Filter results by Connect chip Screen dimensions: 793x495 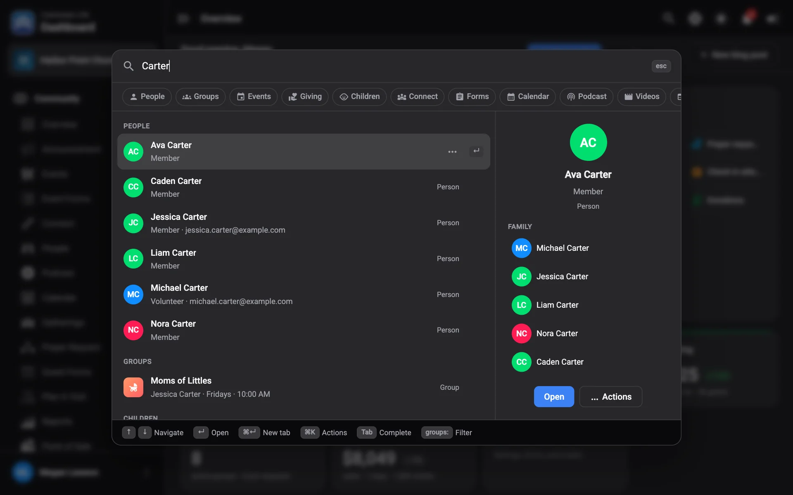417,97
